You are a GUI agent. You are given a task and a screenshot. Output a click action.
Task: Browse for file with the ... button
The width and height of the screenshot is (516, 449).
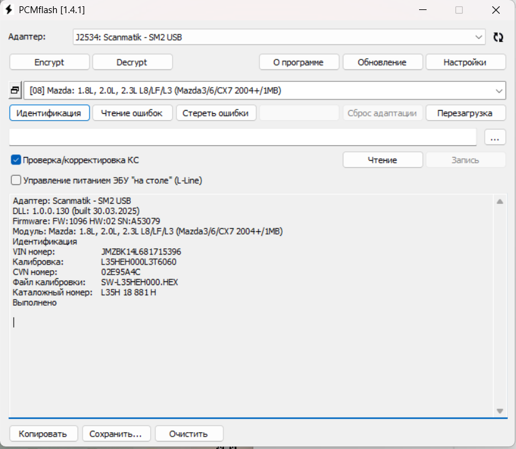(495, 137)
